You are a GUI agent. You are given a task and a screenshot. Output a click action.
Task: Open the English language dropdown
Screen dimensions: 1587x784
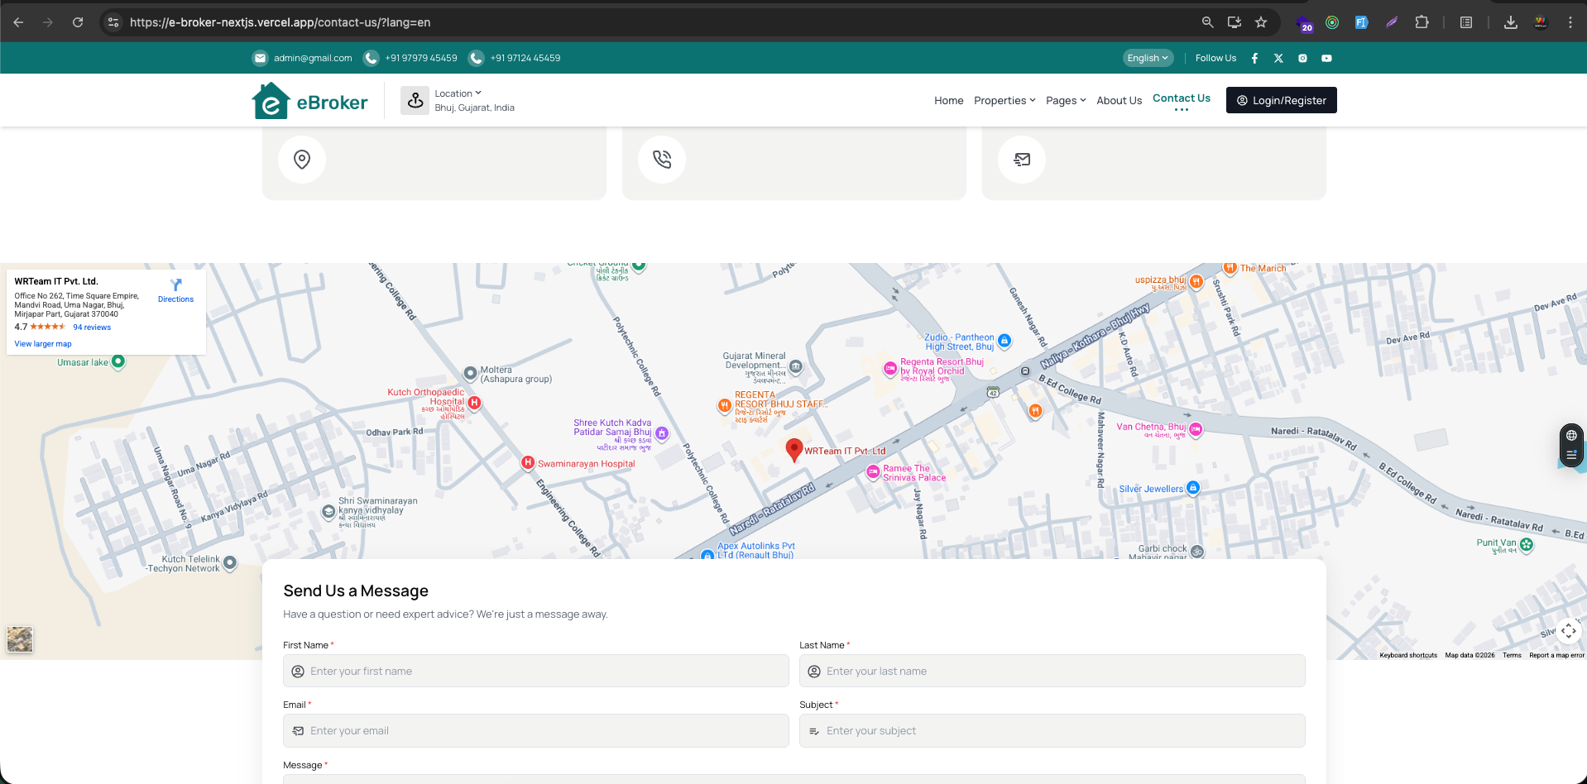click(x=1148, y=58)
